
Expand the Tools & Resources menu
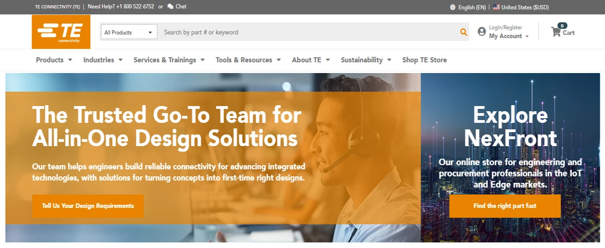click(248, 60)
